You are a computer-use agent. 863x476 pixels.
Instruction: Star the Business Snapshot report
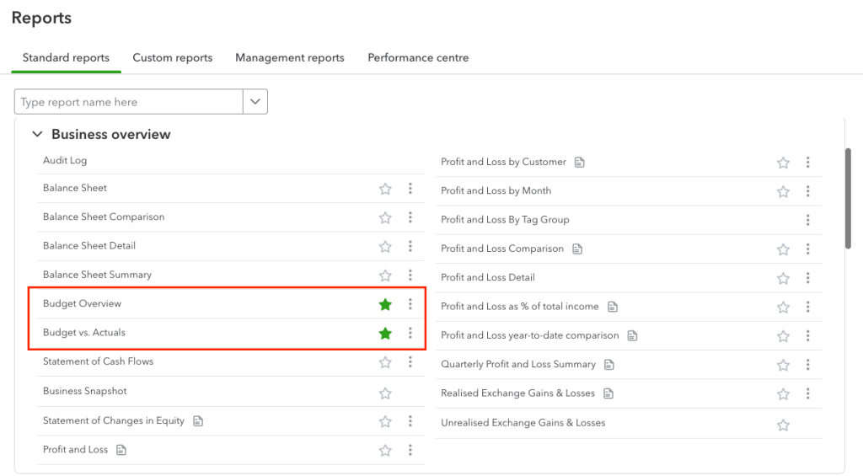pos(385,393)
